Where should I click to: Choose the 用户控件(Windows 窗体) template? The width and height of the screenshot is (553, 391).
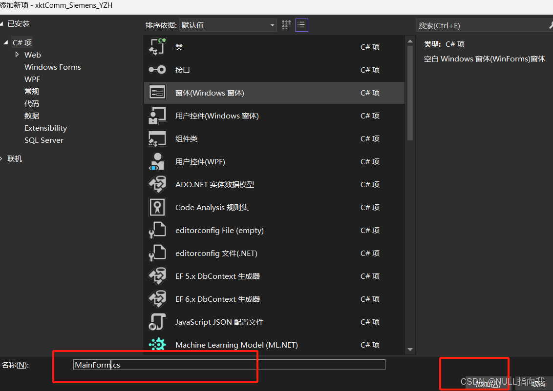tap(217, 116)
